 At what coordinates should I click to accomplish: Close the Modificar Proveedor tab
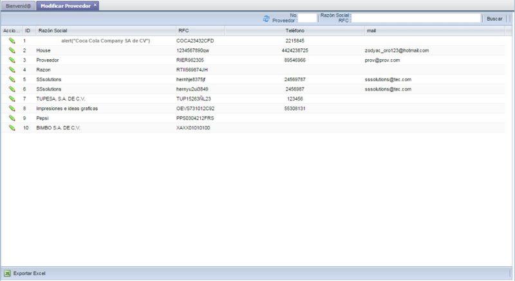(x=95, y=5)
